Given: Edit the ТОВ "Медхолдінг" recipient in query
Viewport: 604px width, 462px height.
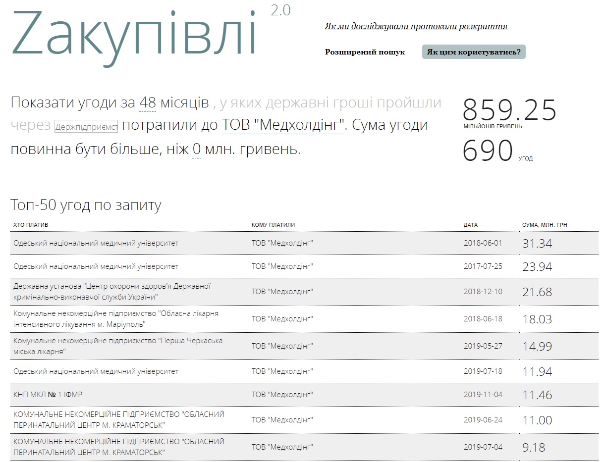Looking at the screenshot, I should (x=282, y=125).
